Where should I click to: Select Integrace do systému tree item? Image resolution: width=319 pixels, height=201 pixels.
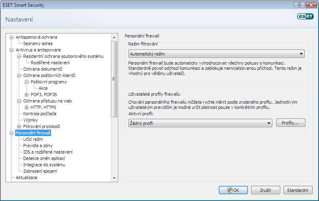coord(44,165)
